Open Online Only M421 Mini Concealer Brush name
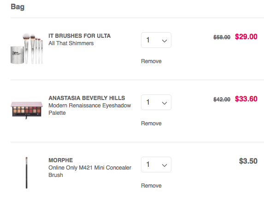Viewport: 264px width, 206px height. 90,171
